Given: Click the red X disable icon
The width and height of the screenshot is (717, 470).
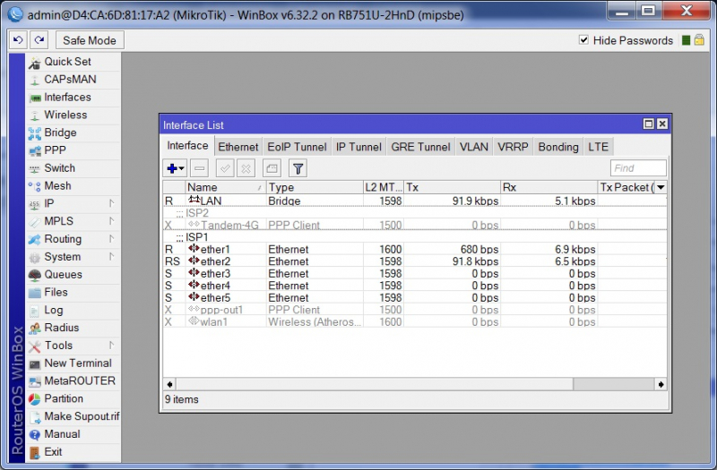Looking at the screenshot, I should [246, 168].
